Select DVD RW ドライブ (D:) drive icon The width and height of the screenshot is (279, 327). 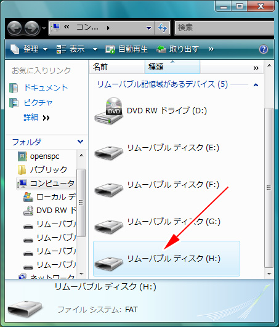point(108,111)
